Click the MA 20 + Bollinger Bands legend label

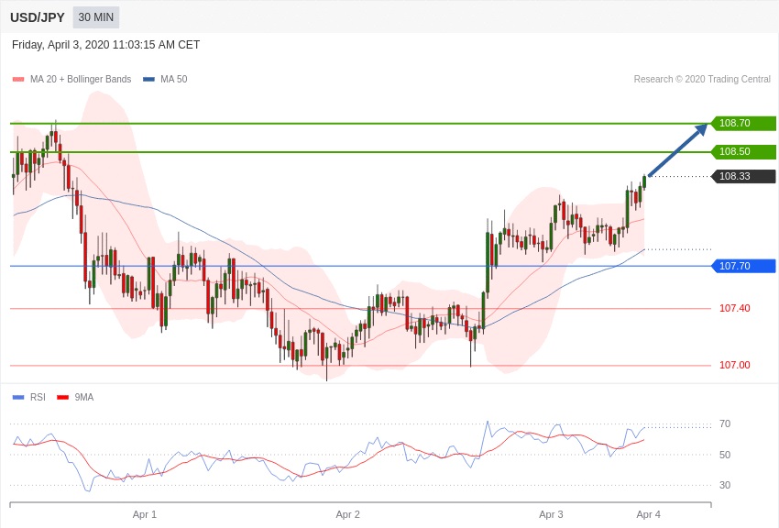81,79
